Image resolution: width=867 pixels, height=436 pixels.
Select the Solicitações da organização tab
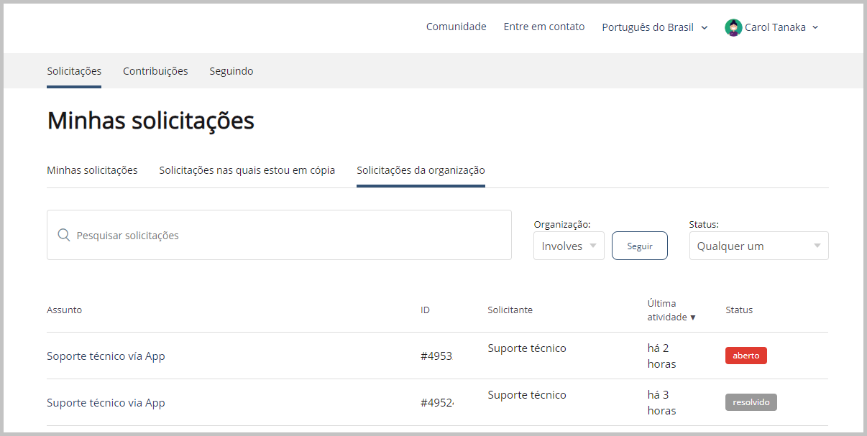(x=421, y=170)
